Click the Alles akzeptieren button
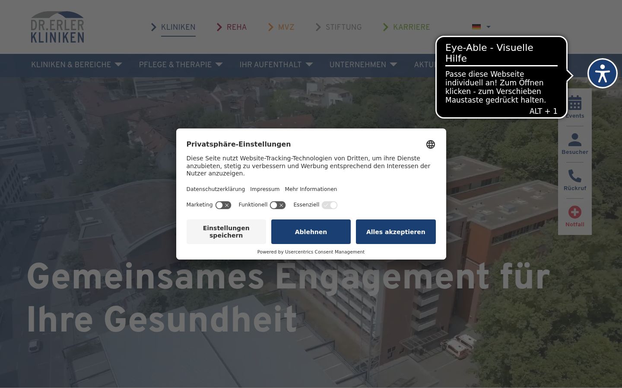 396,232
